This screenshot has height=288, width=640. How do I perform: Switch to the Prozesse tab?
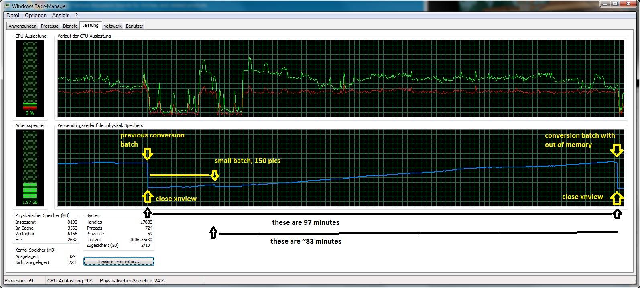tap(50, 26)
